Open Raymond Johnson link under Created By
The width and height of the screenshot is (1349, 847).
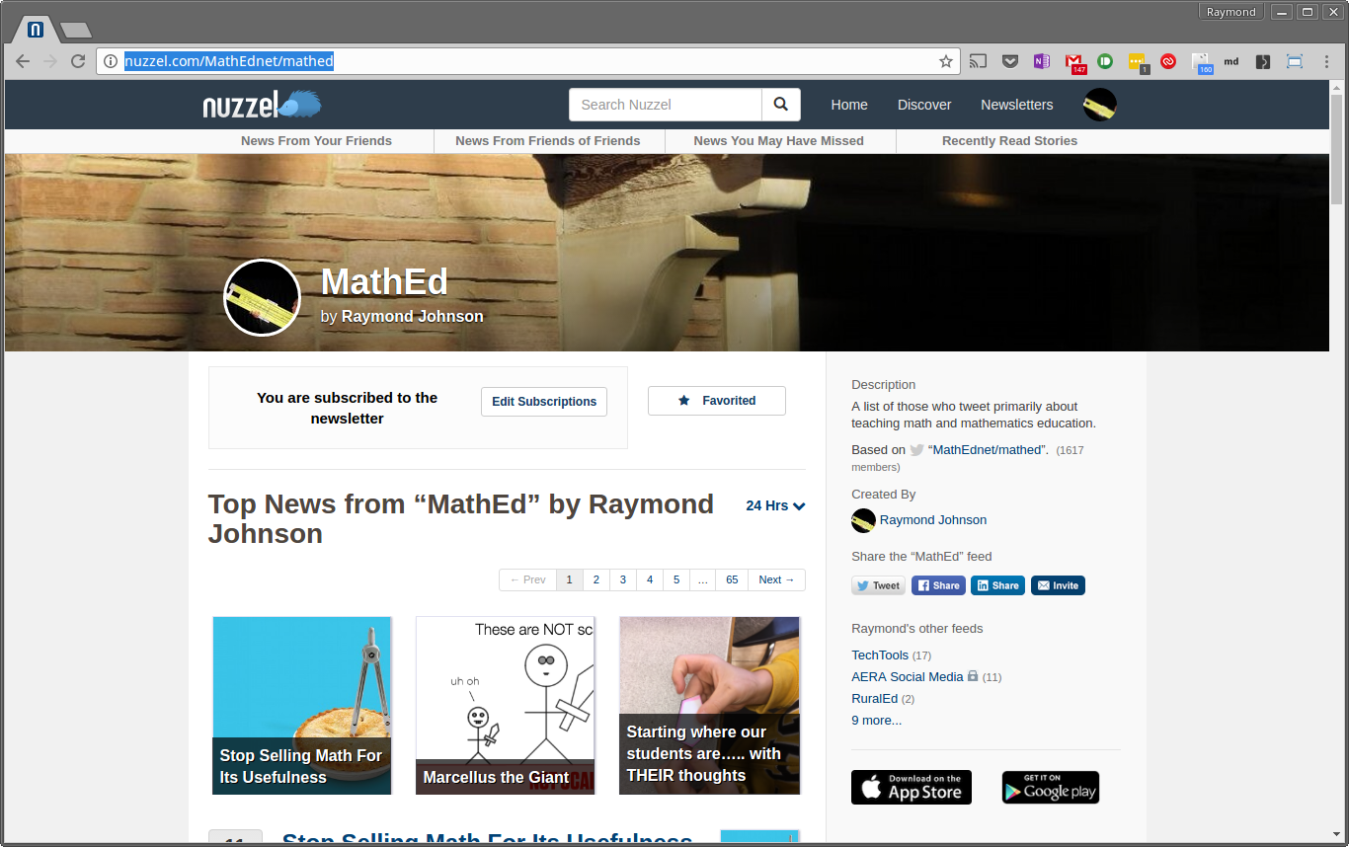[x=933, y=520]
